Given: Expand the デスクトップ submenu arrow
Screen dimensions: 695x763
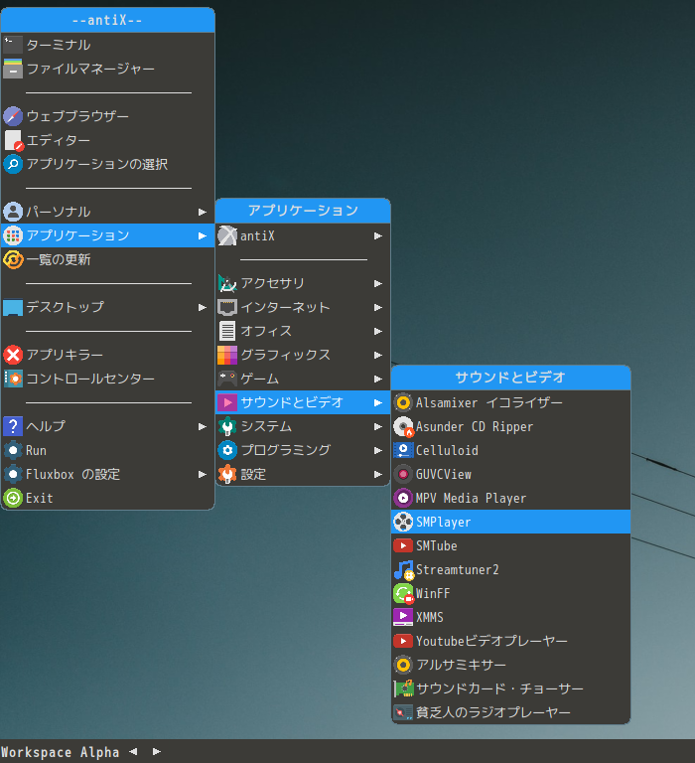Looking at the screenshot, I should tap(203, 308).
